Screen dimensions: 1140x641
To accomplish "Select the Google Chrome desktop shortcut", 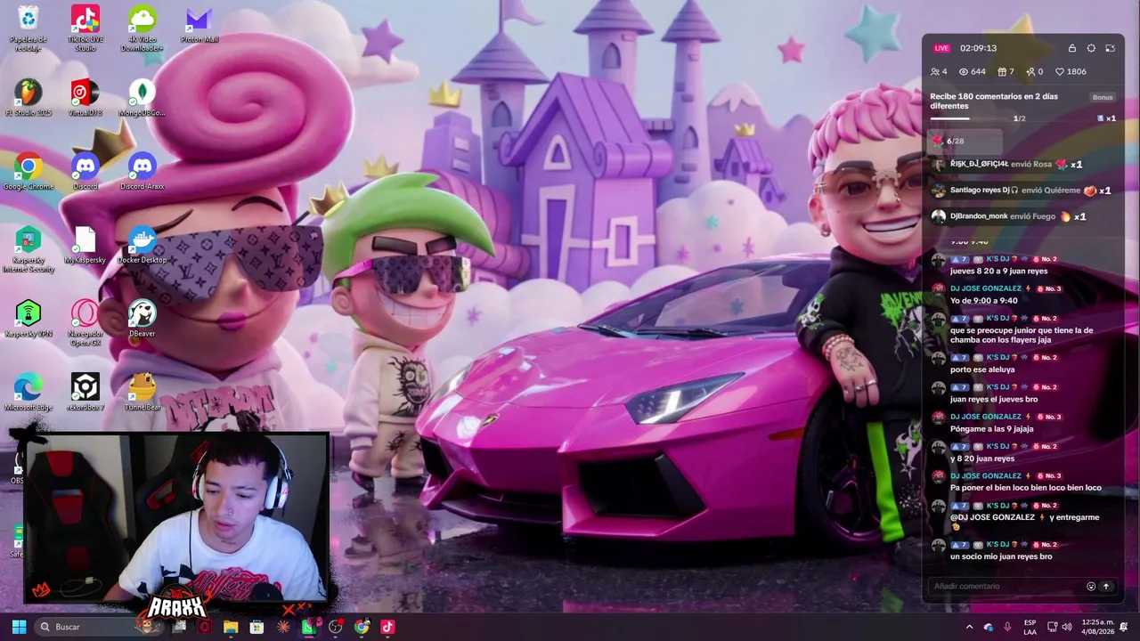I will 28,172.
